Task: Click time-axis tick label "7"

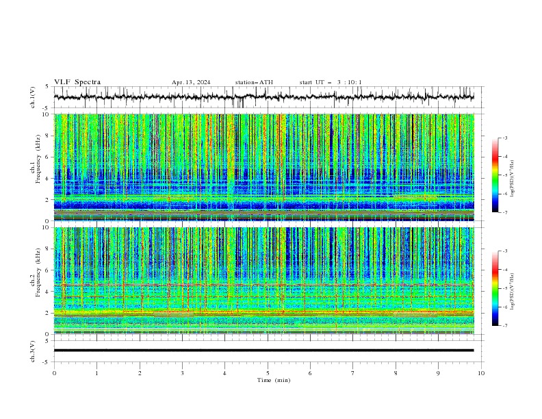Action: [x=353, y=373]
